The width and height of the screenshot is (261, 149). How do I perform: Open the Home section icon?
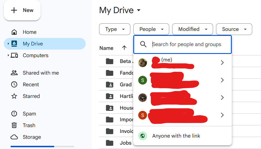coord(14,32)
